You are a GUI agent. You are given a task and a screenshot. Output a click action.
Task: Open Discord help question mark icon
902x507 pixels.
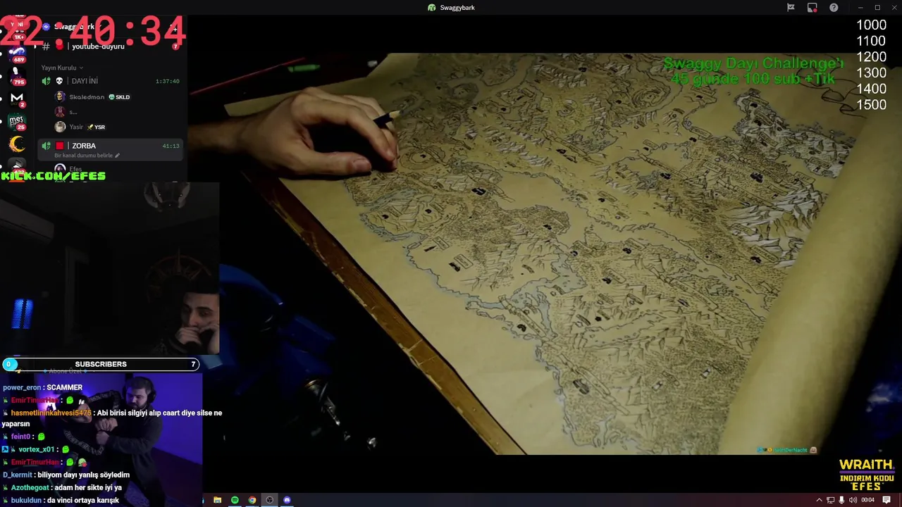point(834,8)
